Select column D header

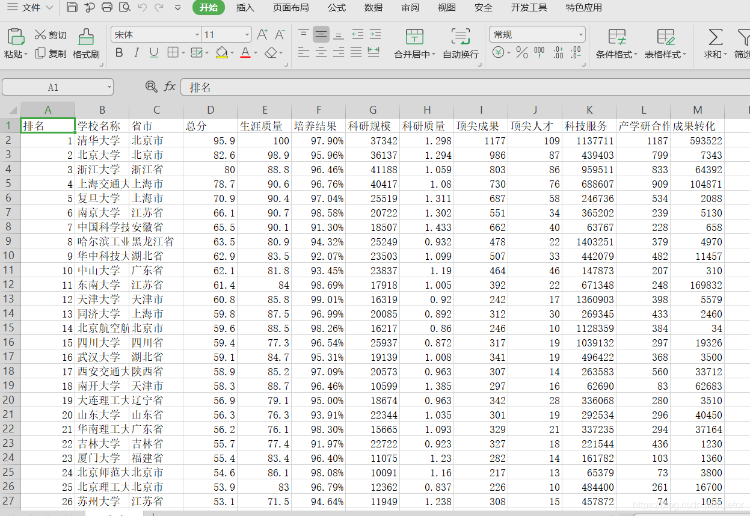pos(211,110)
